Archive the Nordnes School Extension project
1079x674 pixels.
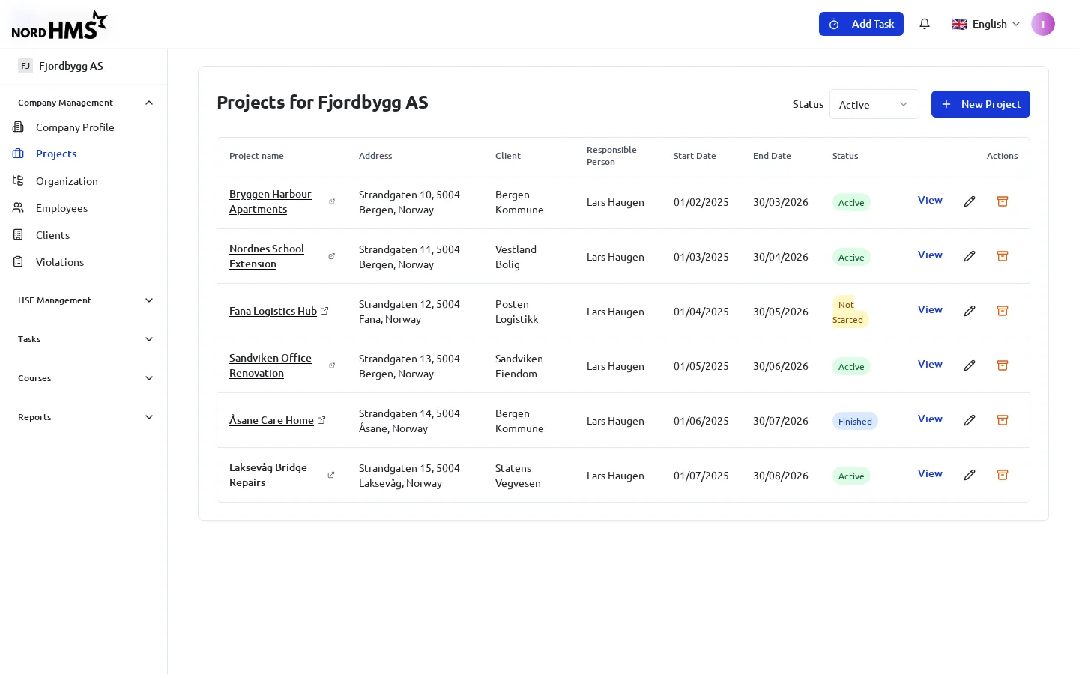point(1003,256)
